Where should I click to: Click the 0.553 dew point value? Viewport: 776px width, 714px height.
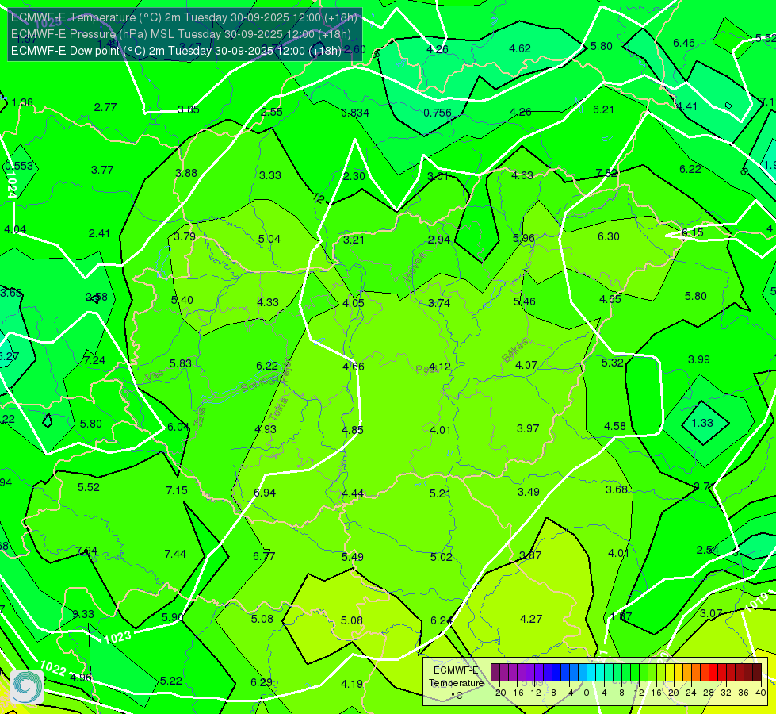pos(19,167)
